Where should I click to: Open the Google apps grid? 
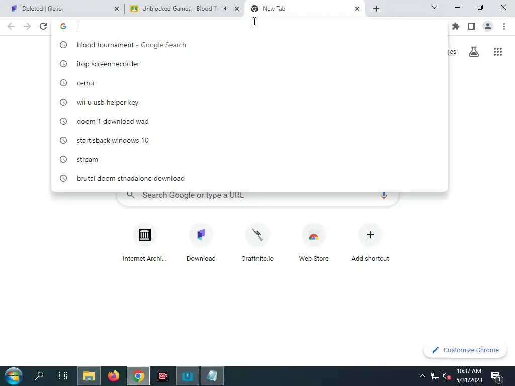[x=498, y=52]
